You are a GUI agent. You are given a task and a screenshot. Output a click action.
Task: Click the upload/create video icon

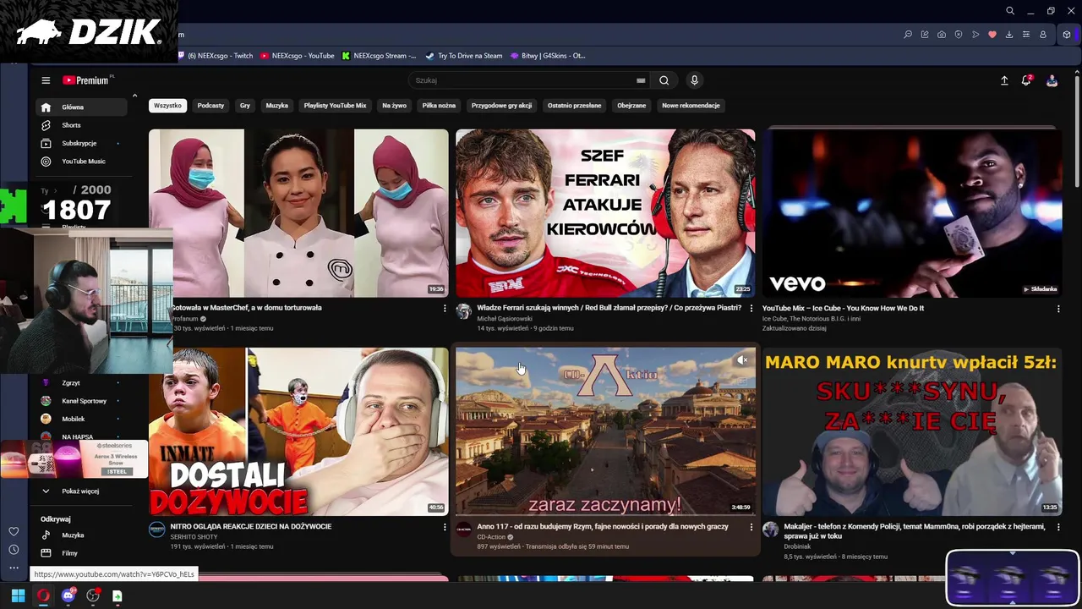click(1004, 80)
